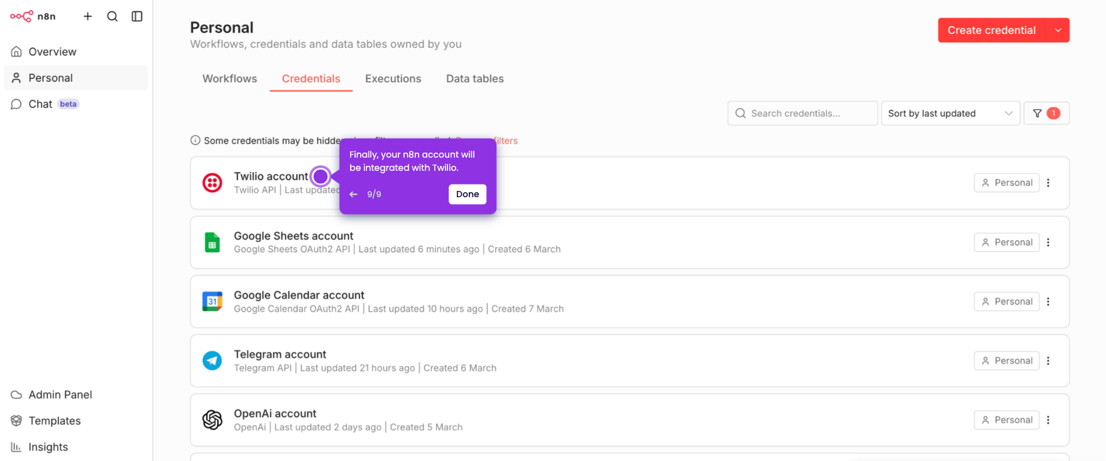Image resolution: width=1106 pixels, height=461 pixels.
Task: Expand the Create credential dropdown arrow
Action: pos(1058,30)
